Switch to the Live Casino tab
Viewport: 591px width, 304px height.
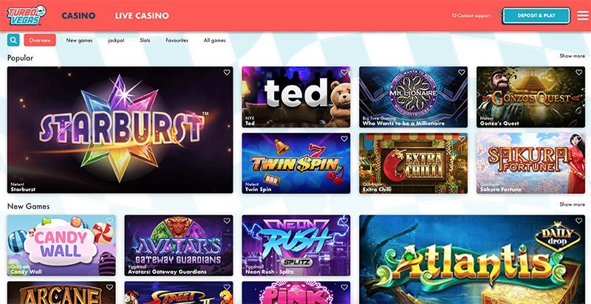(x=142, y=15)
